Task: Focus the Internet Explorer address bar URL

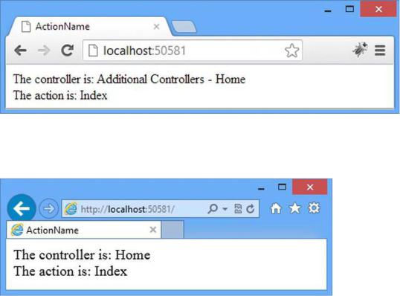Action: [128, 209]
